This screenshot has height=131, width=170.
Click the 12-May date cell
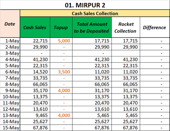coord(10,109)
